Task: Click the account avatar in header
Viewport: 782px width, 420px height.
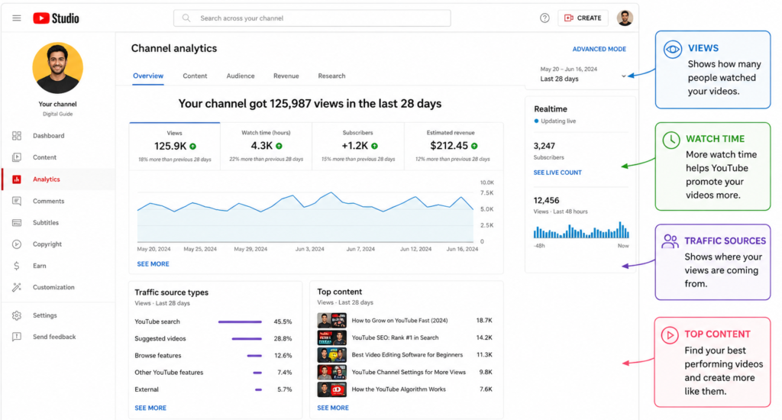Action: pos(625,18)
